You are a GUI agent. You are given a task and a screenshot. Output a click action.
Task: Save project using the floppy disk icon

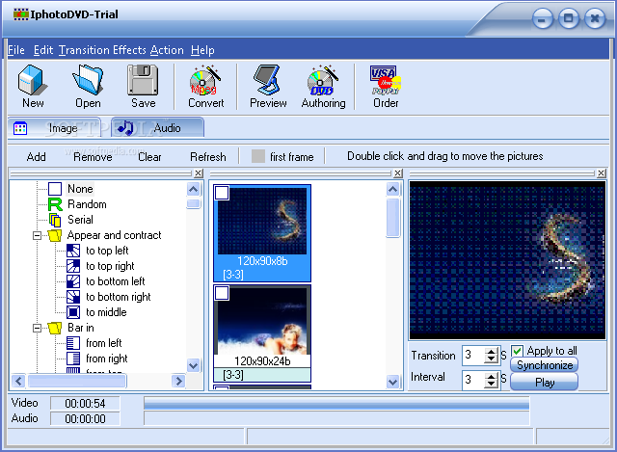point(143,81)
